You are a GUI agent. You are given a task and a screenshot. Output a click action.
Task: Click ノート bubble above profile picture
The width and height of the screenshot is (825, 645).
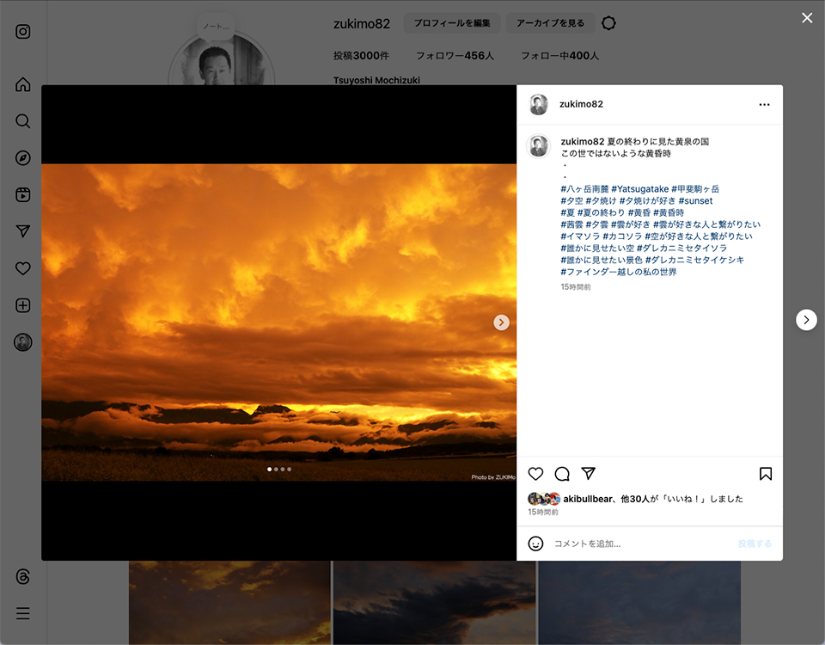(x=217, y=27)
